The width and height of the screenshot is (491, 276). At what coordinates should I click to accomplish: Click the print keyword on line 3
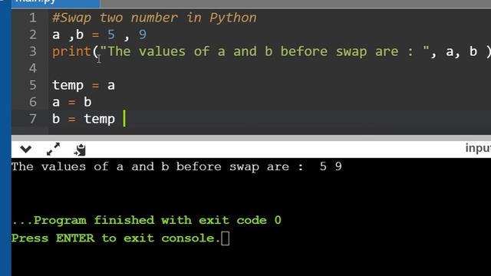71,51
